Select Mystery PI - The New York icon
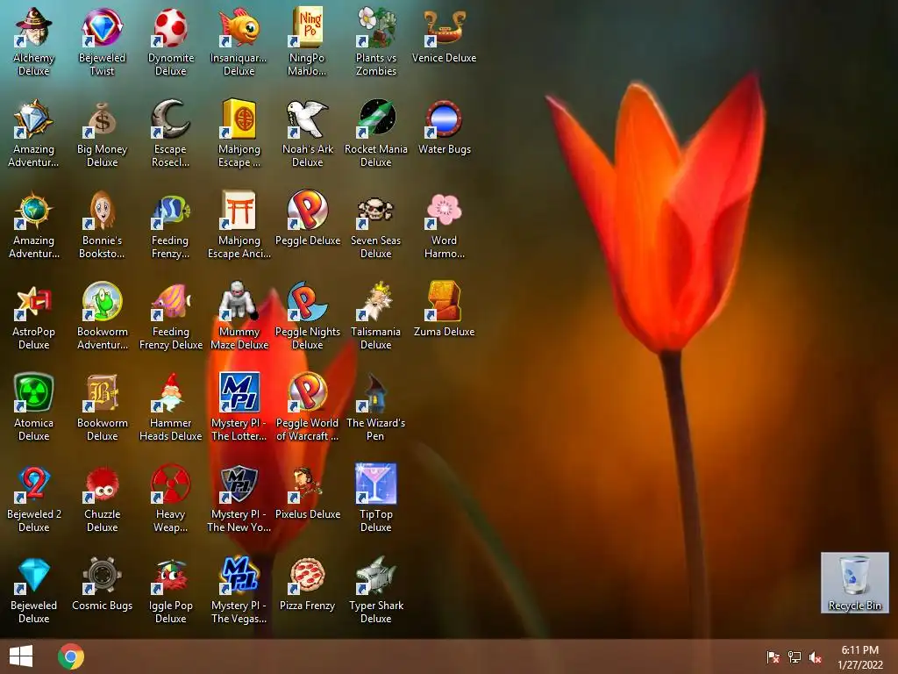The image size is (898, 674). (239, 484)
